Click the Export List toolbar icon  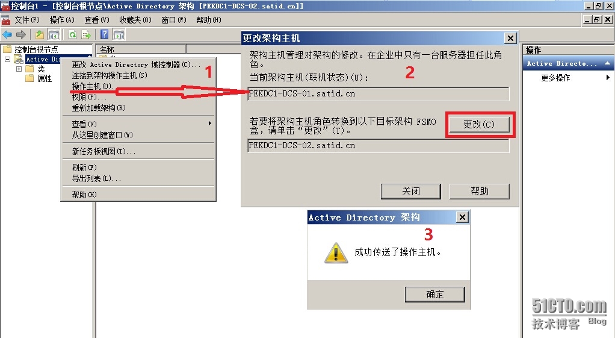click(x=86, y=34)
